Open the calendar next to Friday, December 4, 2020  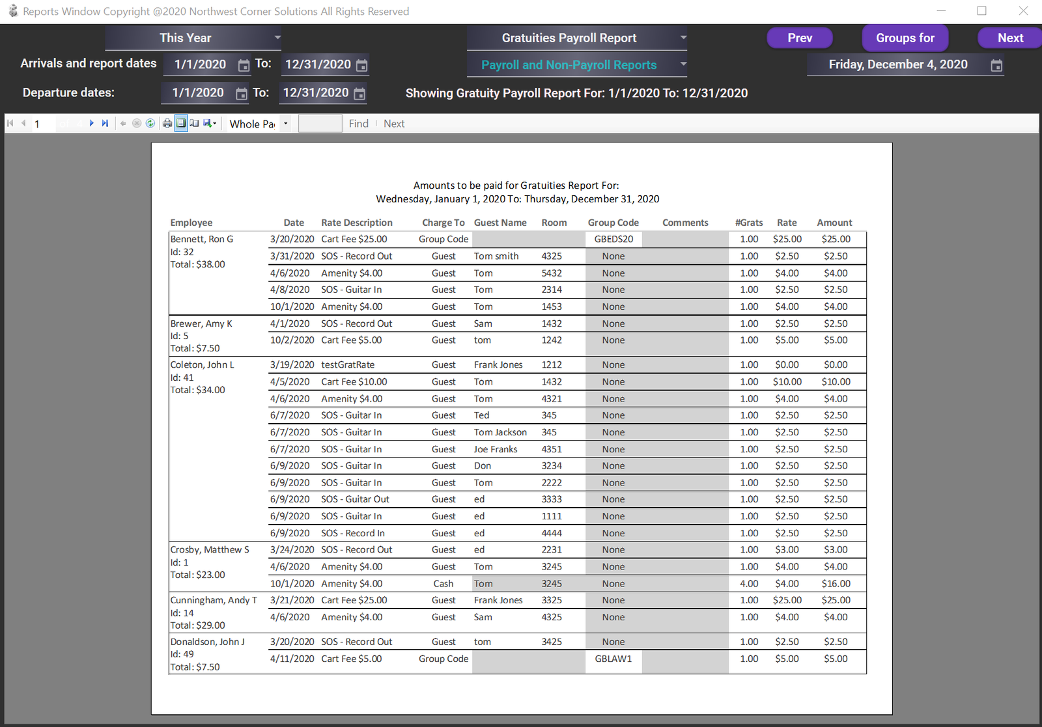click(996, 64)
